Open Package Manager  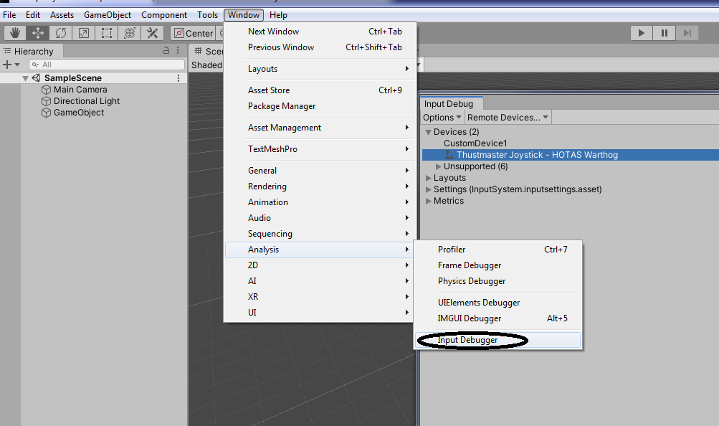(x=320, y=106)
